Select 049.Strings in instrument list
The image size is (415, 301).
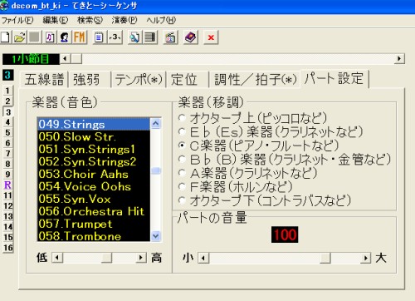coord(94,124)
